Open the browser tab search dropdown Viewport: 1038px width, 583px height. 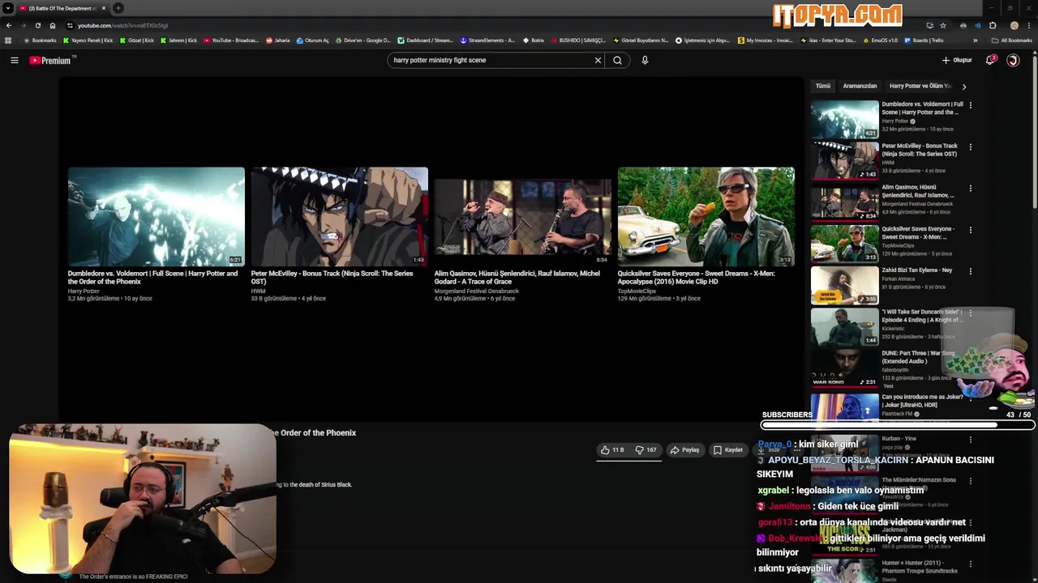(8, 8)
